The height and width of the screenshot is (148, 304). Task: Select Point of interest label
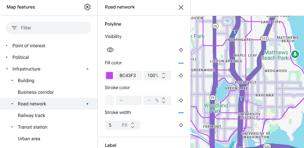click(x=29, y=46)
